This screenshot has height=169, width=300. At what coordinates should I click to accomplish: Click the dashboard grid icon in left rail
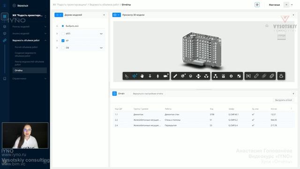[x=5, y=16]
